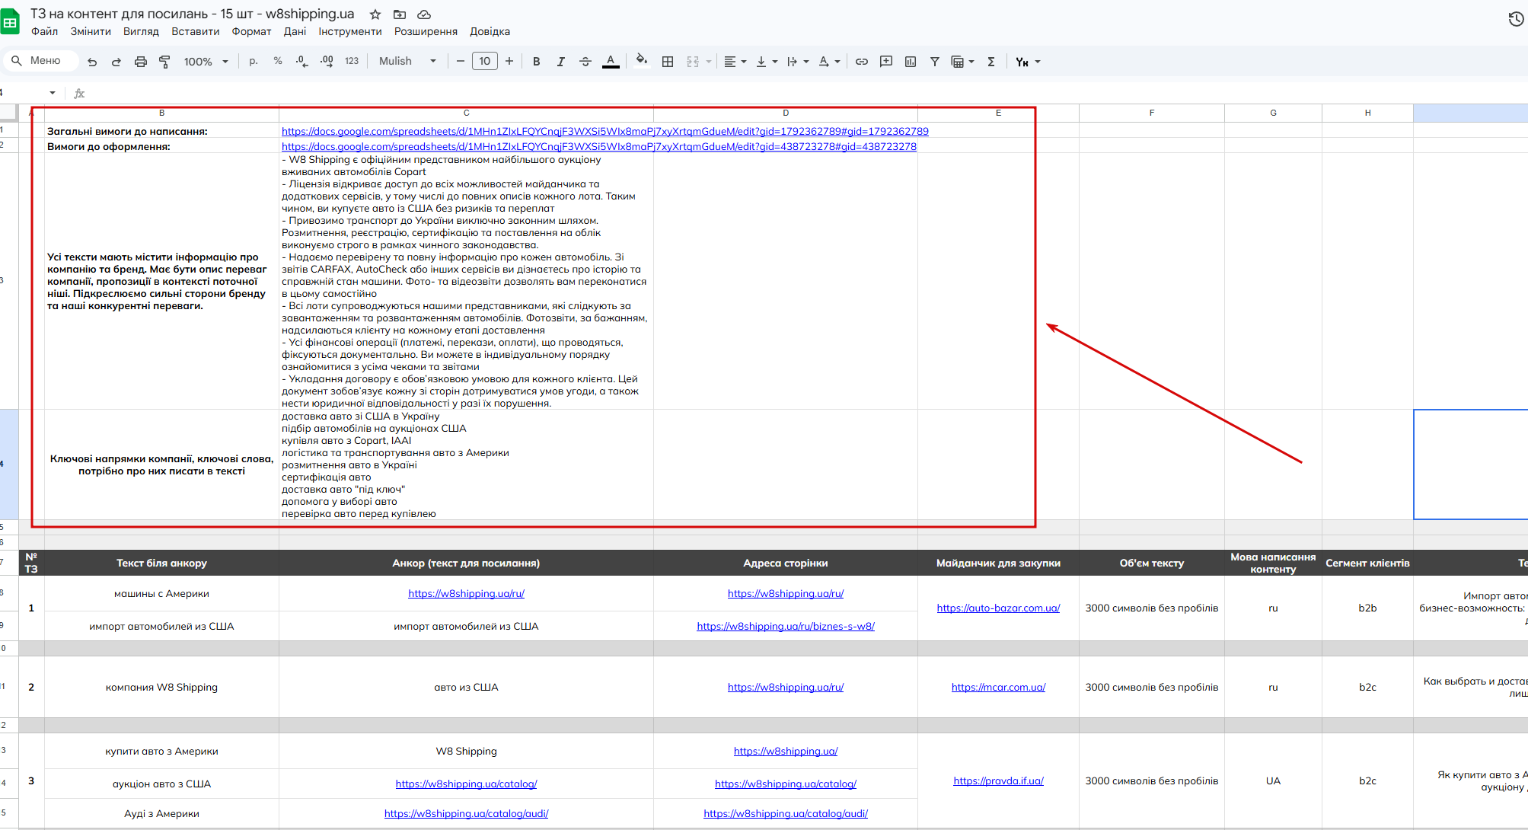Viewport: 1528px width, 830px height.
Task: Select the Paint format tool
Action: coord(164,62)
